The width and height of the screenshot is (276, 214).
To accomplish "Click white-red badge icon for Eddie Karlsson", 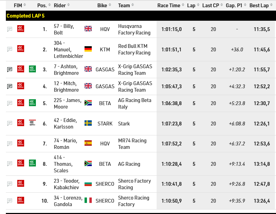I will [32, 123].
